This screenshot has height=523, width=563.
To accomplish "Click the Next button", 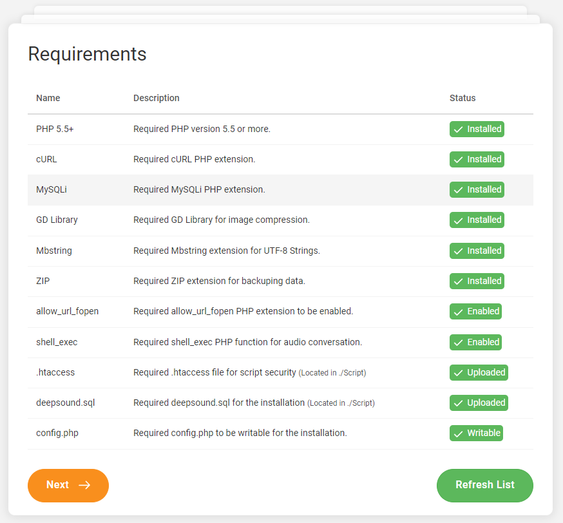I will tap(68, 485).
